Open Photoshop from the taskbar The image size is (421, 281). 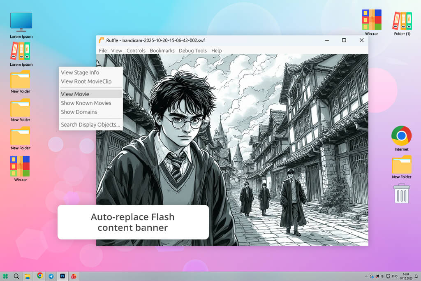[62, 276]
